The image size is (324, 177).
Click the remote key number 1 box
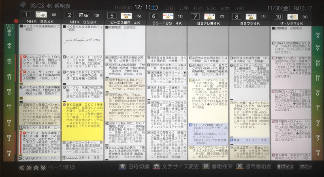[26, 15]
